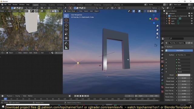The image size is (194, 109).
Task: Open the Render properties tab
Action: (162, 47)
